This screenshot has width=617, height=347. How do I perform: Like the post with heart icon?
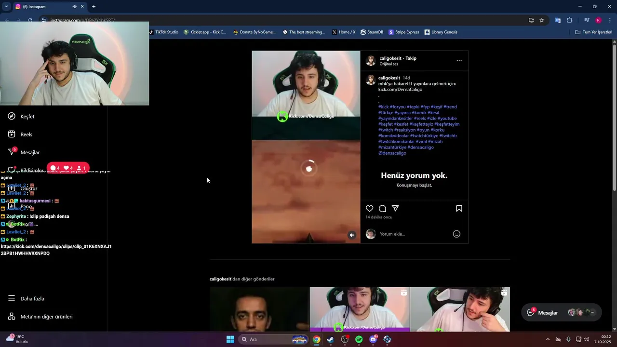(x=370, y=209)
